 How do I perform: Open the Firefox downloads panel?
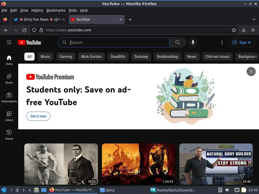click(x=244, y=30)
